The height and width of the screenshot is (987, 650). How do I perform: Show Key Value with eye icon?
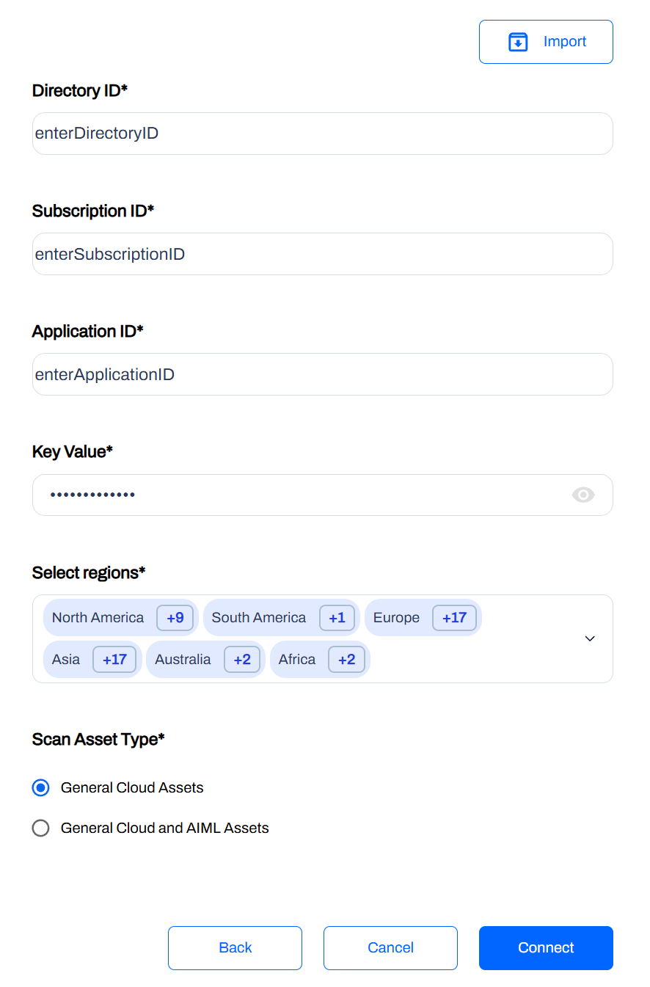(583, 495)
